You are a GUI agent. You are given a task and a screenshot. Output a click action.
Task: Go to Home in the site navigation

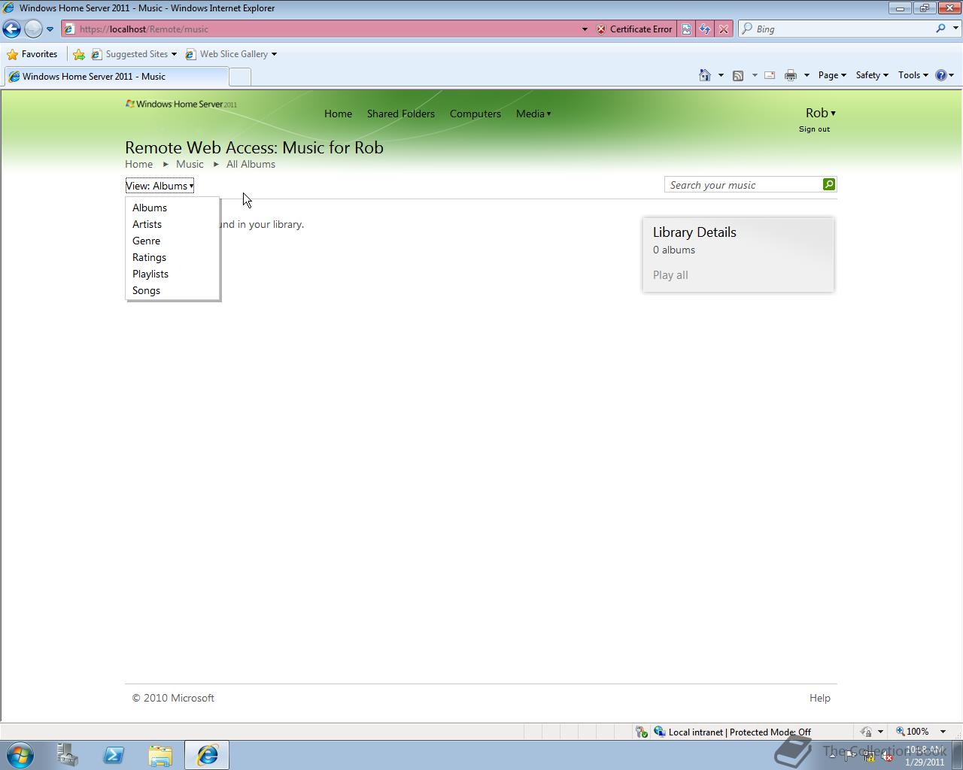(x=338, y=114)
